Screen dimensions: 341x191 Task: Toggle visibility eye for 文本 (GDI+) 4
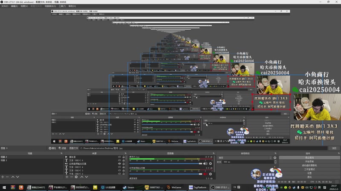pyautogui.click(x=119, y=167)
